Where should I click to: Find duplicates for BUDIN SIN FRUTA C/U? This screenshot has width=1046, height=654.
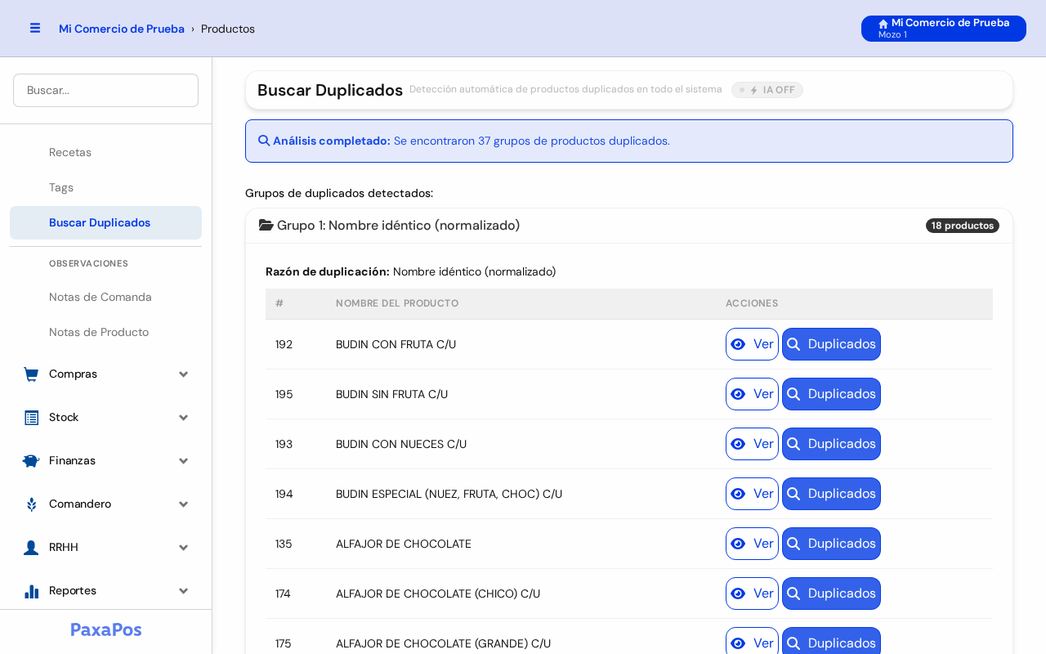831,394
